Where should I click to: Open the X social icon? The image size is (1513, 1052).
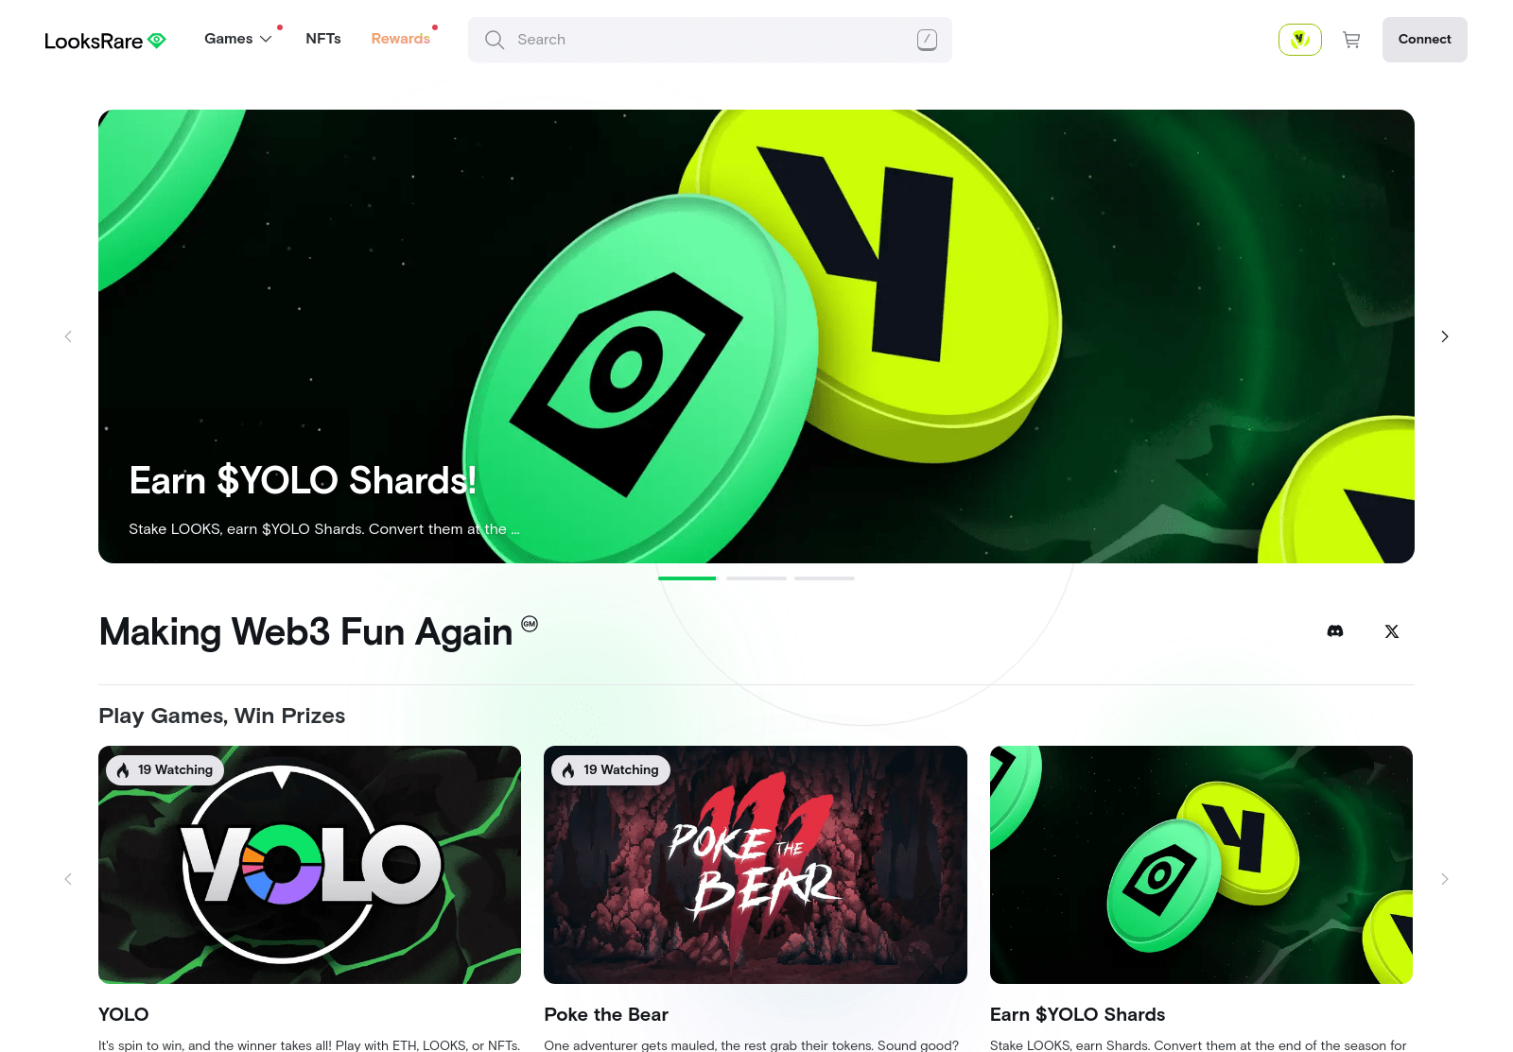(1392, 631)
